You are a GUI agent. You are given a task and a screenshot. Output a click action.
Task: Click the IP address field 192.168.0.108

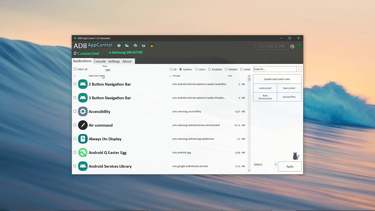[272, 46]
